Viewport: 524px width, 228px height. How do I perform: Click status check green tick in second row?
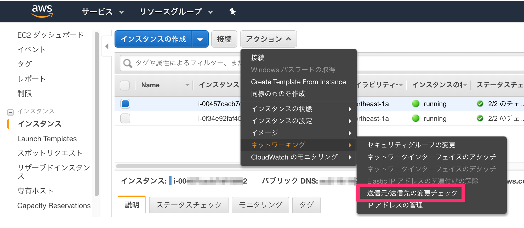click(x=480, y=118)
